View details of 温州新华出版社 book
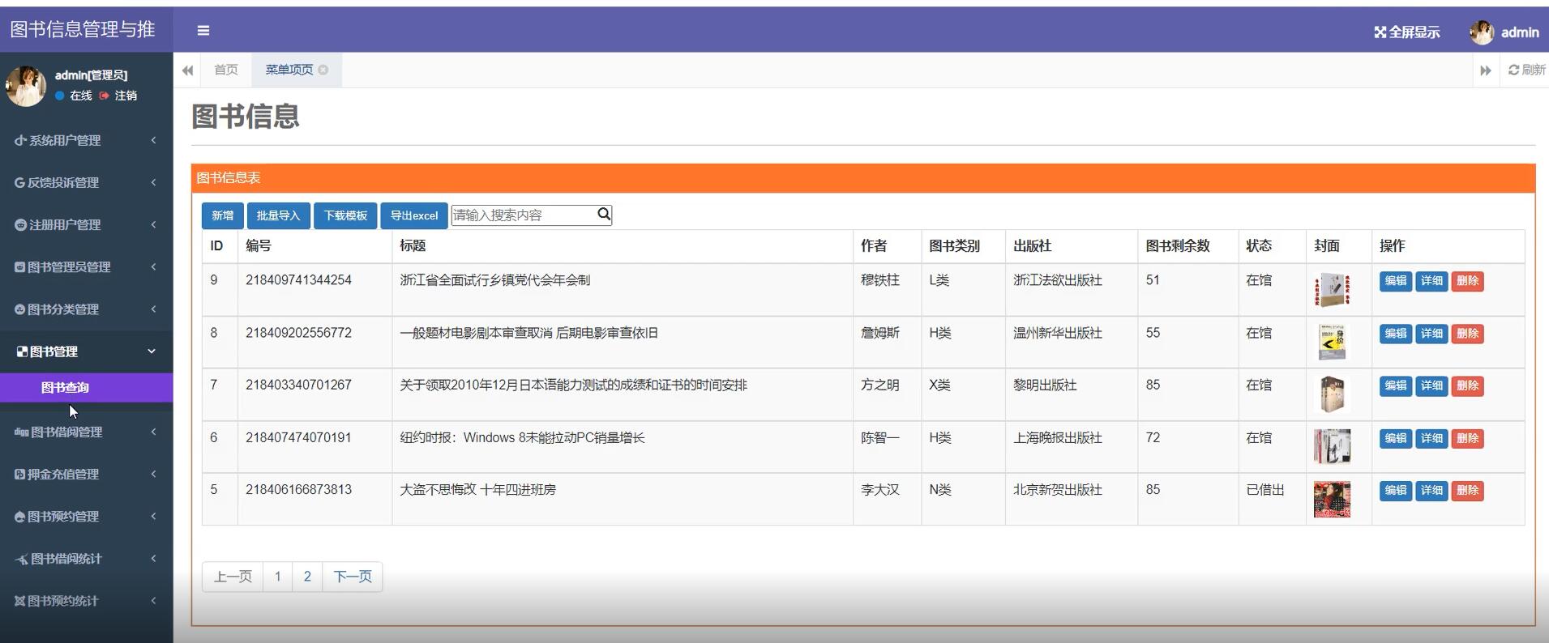The height and width of the screenshot is (643, 1549). point(1431,334)
